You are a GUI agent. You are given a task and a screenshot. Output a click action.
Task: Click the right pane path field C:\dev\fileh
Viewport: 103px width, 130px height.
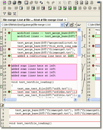pyautogui.click(x=93, y=25)
